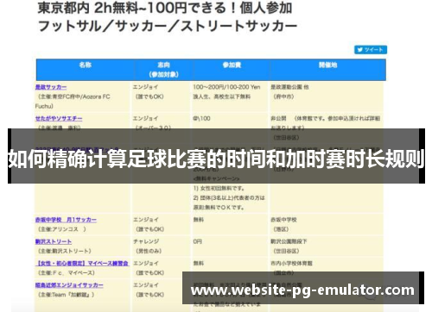The width and height of the screenshot is (432, 312).
Task: Open the 赤坂中学校 月1サッカー link
Action: 66,220
